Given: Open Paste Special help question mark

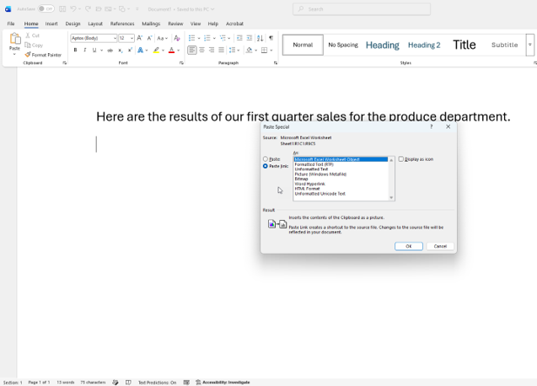Looking at the screenshot, I should point(431,126).
